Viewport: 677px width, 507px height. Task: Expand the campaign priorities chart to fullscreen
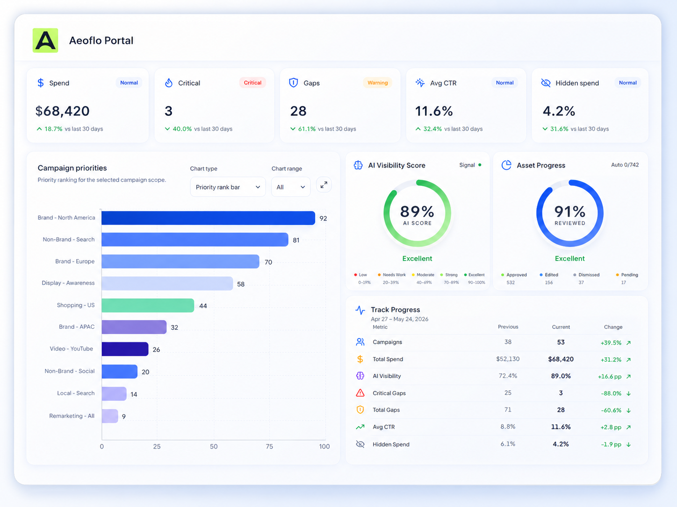(324, 185)
